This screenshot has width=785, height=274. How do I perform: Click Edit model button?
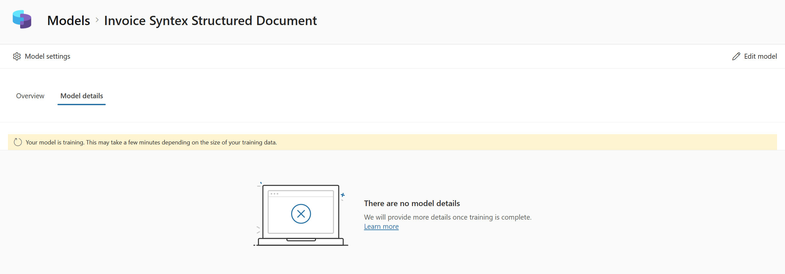(754, 56)
